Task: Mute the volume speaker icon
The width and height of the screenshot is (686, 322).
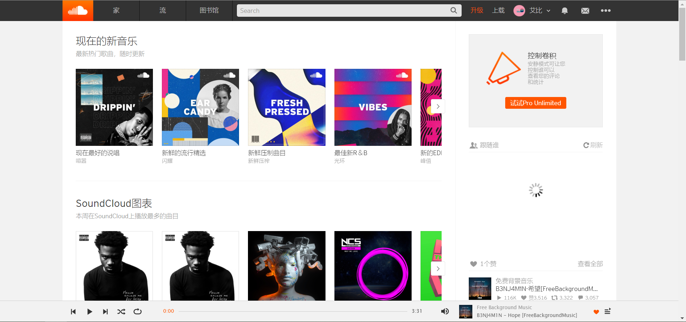Action: pyautogui.click(x=445, y=312)
